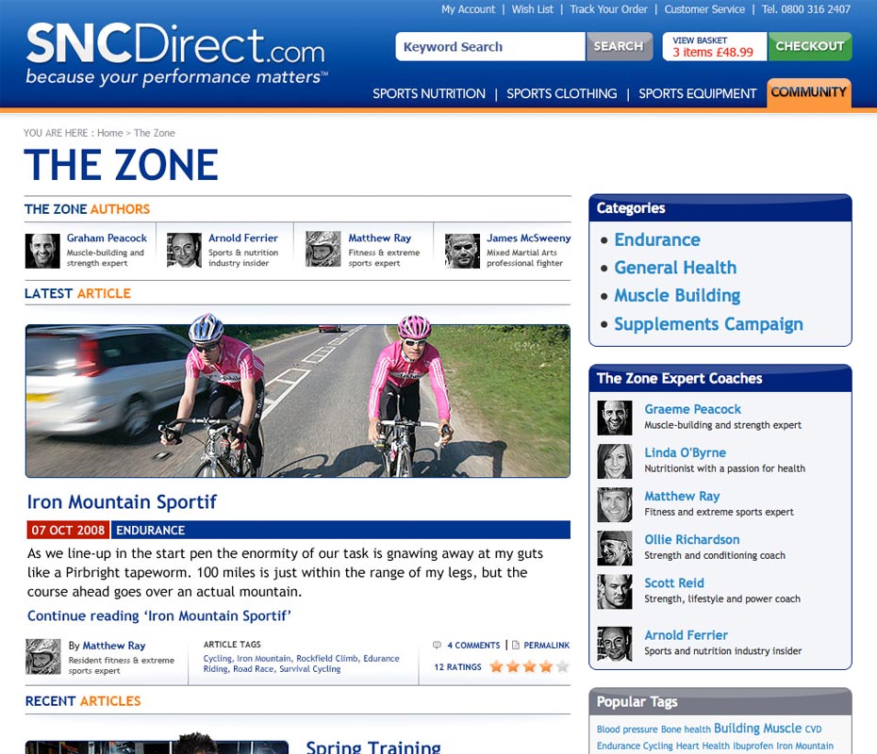Click the comments speech bubble icon
Viewport: 877px width, 754px height.
437,645
